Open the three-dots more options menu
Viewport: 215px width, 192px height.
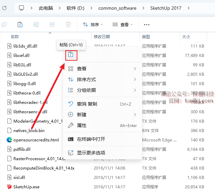point(147,25)
